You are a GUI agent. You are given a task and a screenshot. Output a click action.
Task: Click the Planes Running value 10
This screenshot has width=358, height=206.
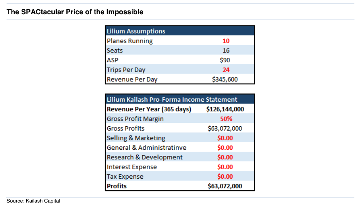click(x=226, y=41)
